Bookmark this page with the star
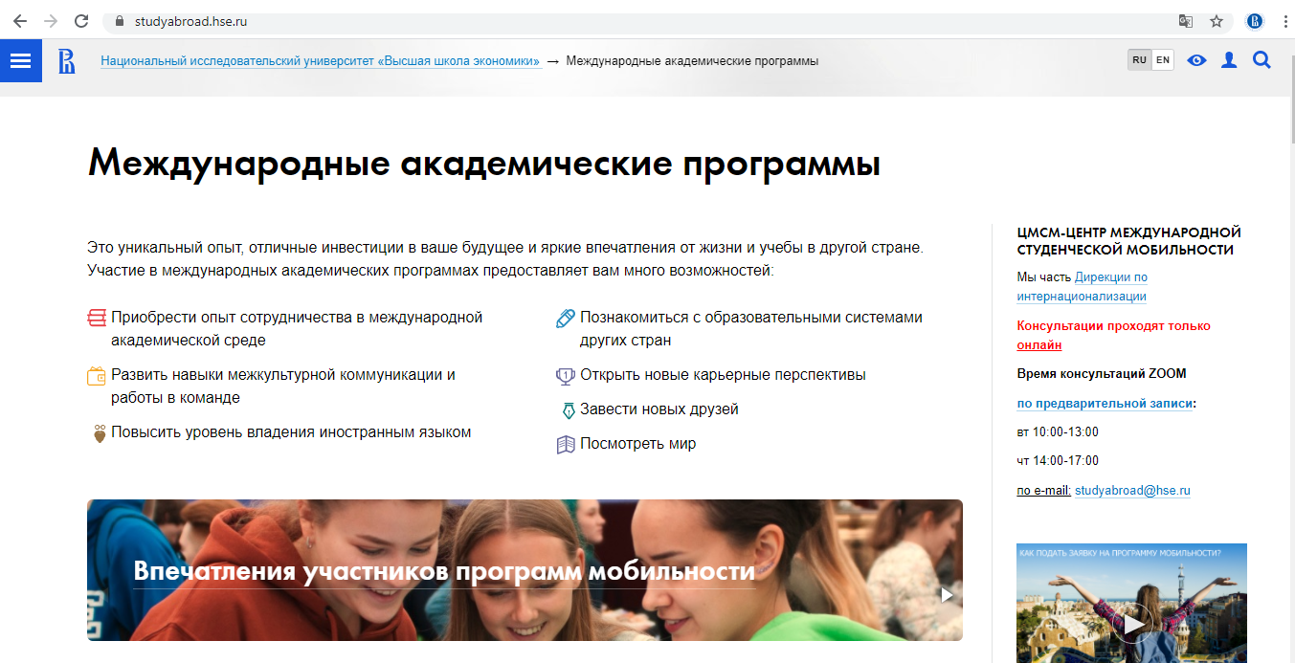 tap(1217, 21)
